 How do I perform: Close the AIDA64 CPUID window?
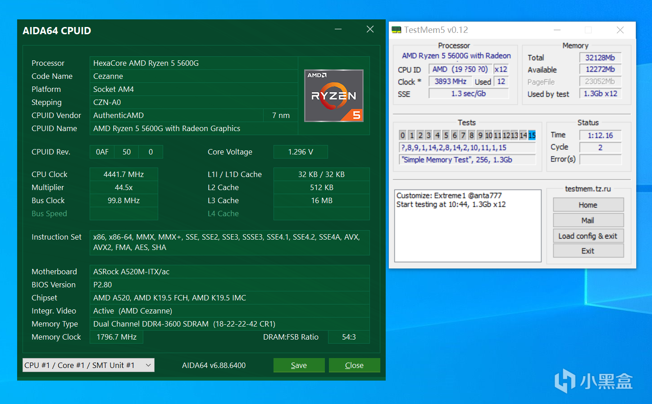[x=370, y=29]
